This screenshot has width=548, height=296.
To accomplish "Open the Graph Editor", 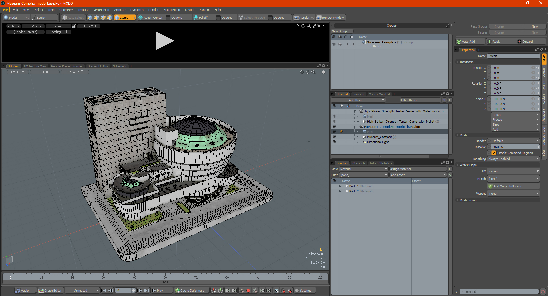I will coord(50,291).
